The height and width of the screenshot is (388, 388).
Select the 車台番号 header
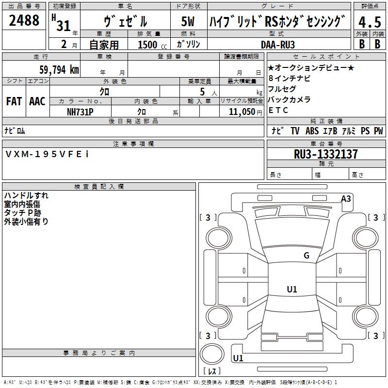(326, 144)
